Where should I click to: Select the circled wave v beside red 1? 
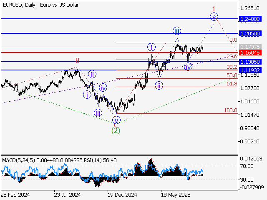click(214, 17)
